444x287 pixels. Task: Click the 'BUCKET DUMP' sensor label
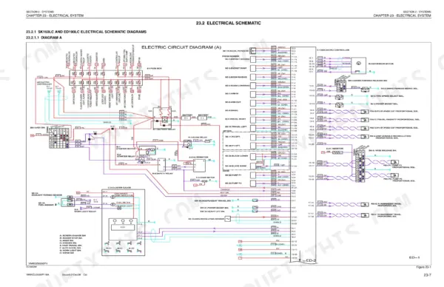tap(235, 68)
